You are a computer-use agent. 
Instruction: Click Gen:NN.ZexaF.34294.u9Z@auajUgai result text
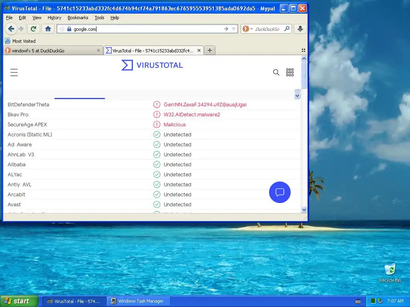(205, 104)
